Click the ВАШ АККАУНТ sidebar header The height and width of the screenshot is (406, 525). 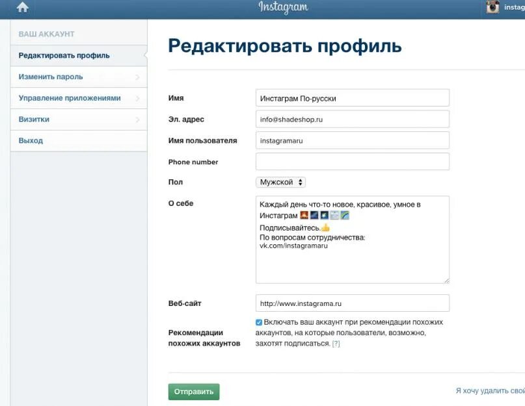point(47,34)
